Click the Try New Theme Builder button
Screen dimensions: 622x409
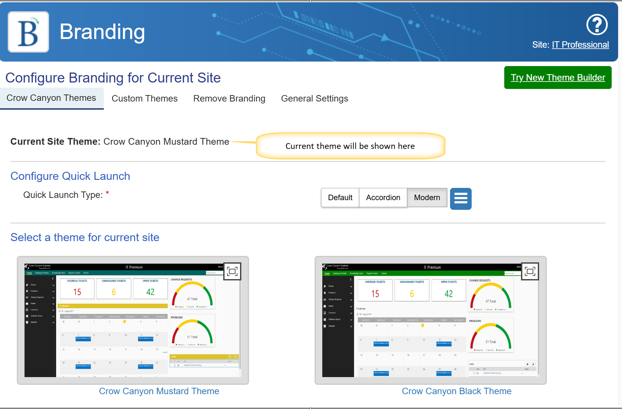coord(558,77)
